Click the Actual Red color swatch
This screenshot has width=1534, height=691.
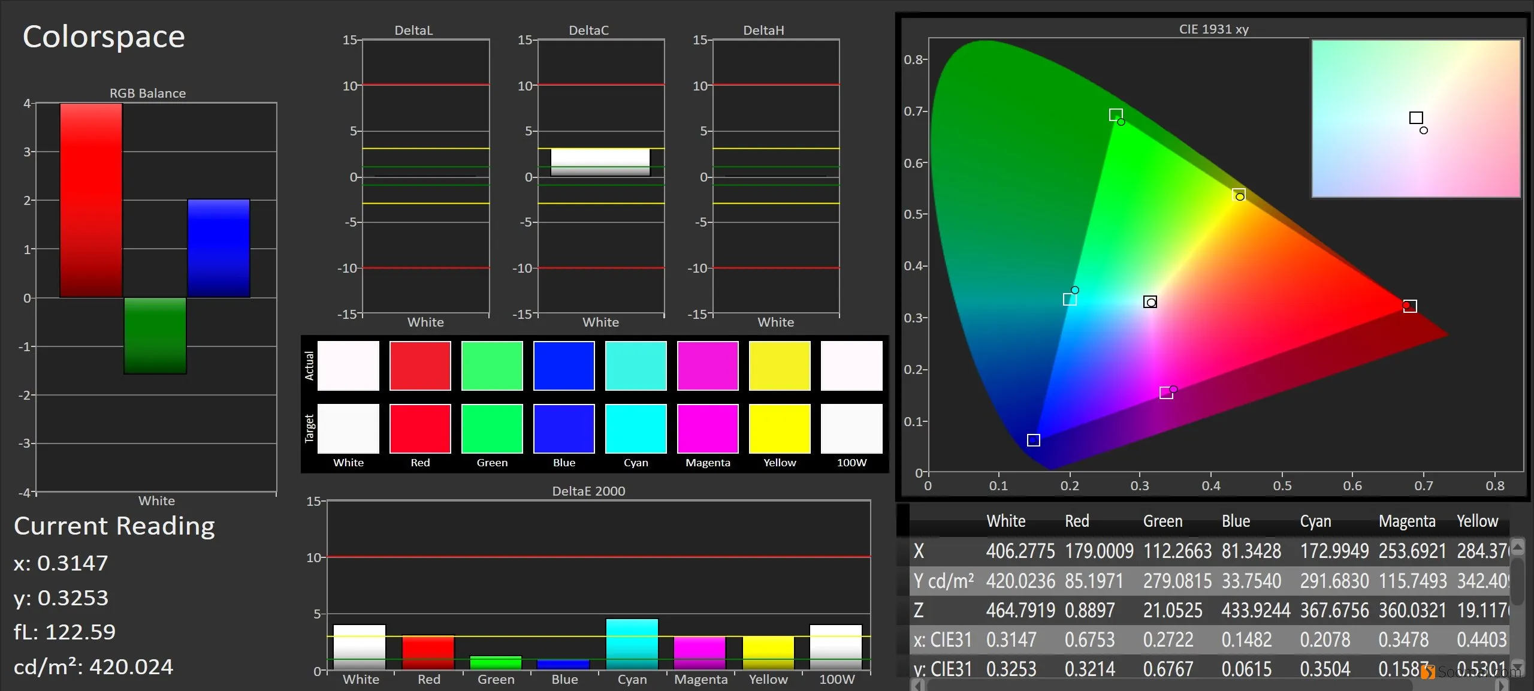(420, 366)
